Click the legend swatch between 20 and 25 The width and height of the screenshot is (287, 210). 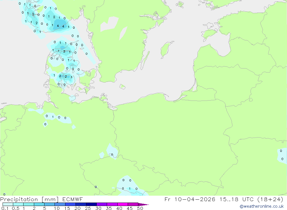[81, 204]
